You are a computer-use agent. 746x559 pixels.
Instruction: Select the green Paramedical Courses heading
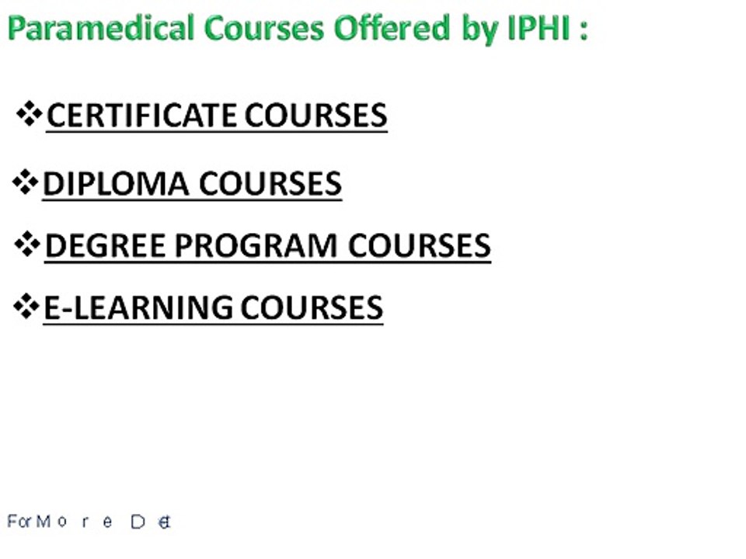[x=298, y=29]
